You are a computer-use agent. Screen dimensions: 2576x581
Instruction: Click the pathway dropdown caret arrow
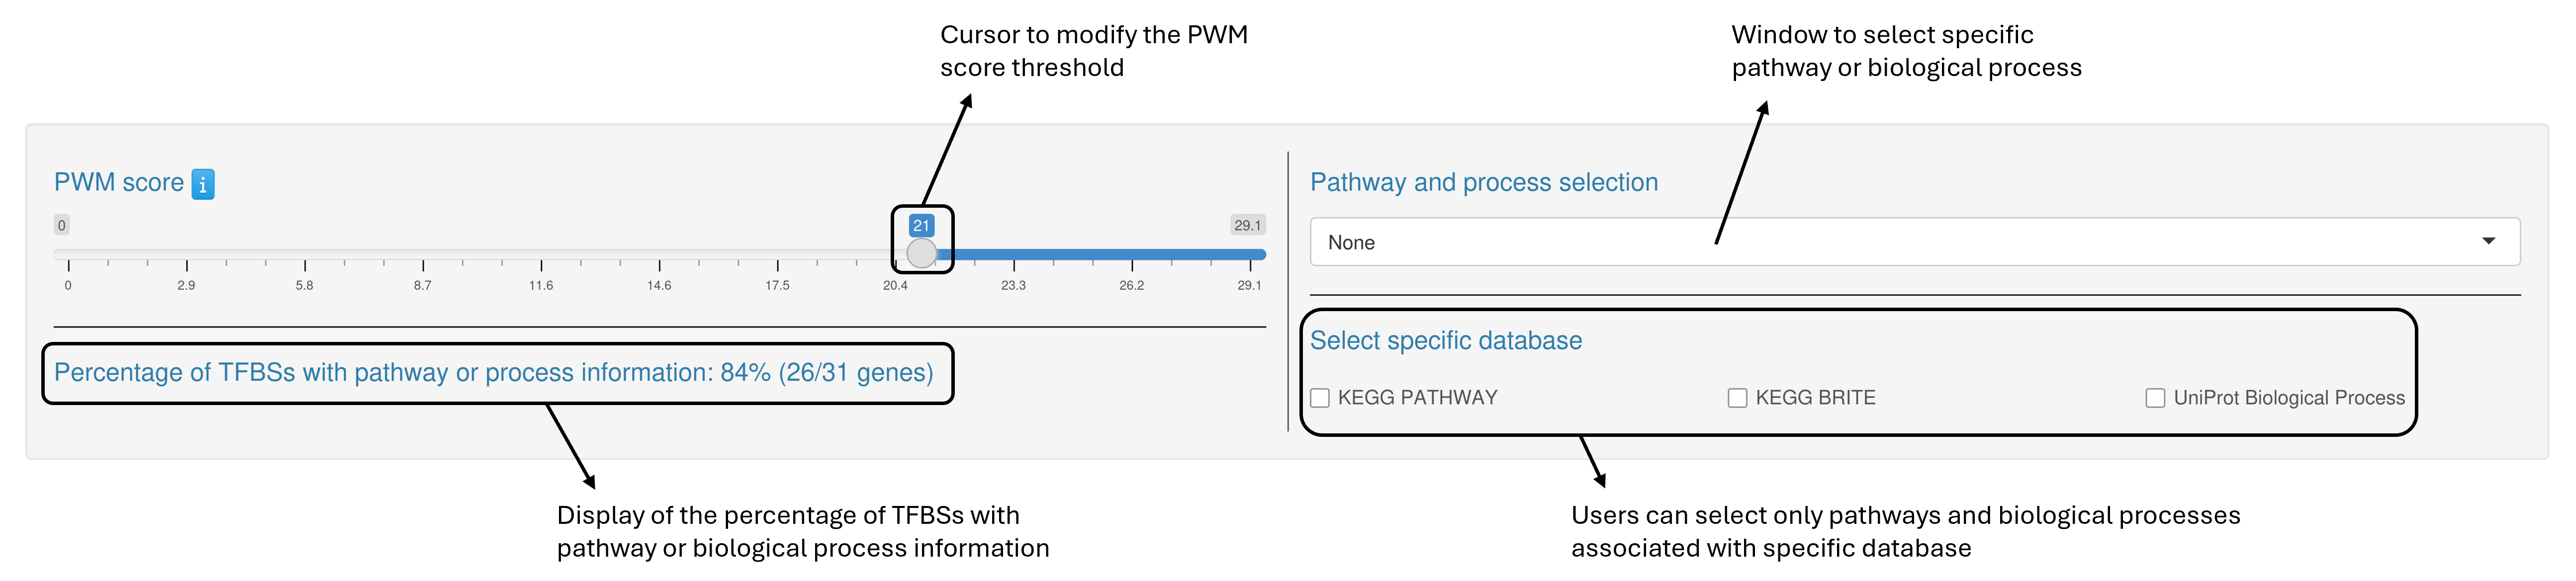pos(2488,241)
